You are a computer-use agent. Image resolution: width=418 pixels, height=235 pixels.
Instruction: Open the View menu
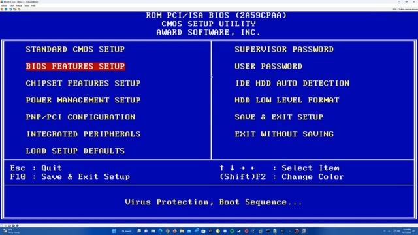pyautogui.click(x=12, y=5)
